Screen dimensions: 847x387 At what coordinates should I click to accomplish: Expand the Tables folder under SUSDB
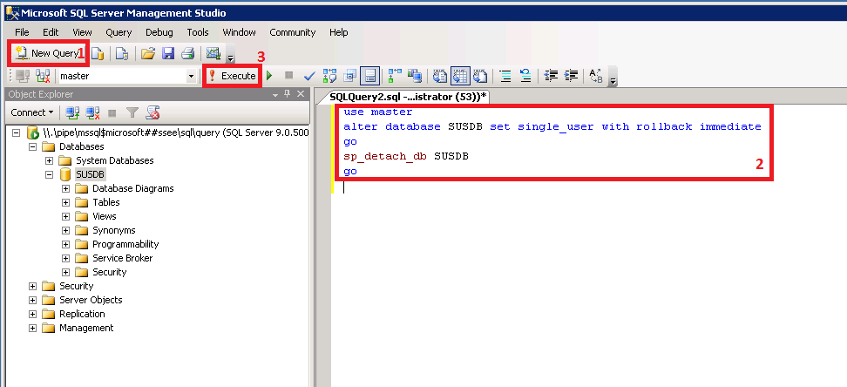(66, 202)
